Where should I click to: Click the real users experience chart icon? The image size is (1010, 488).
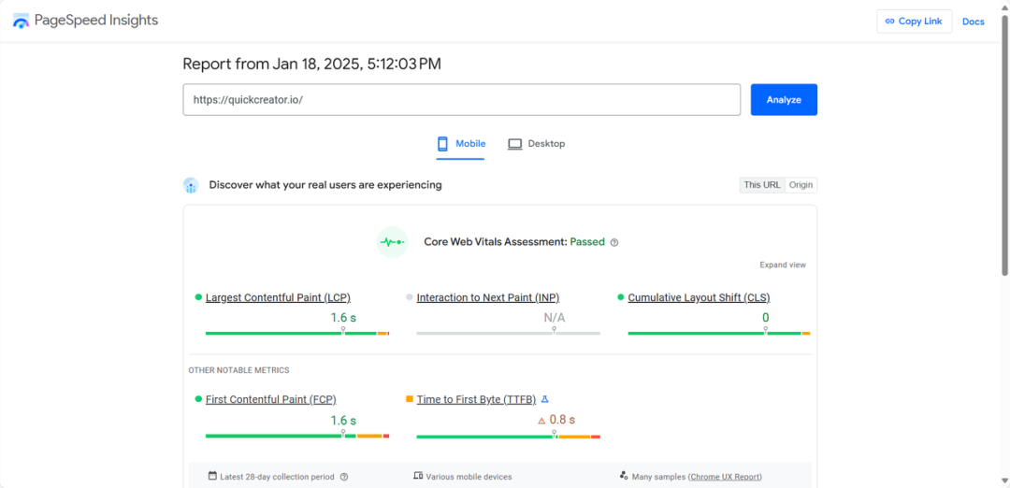click(191, 185)
